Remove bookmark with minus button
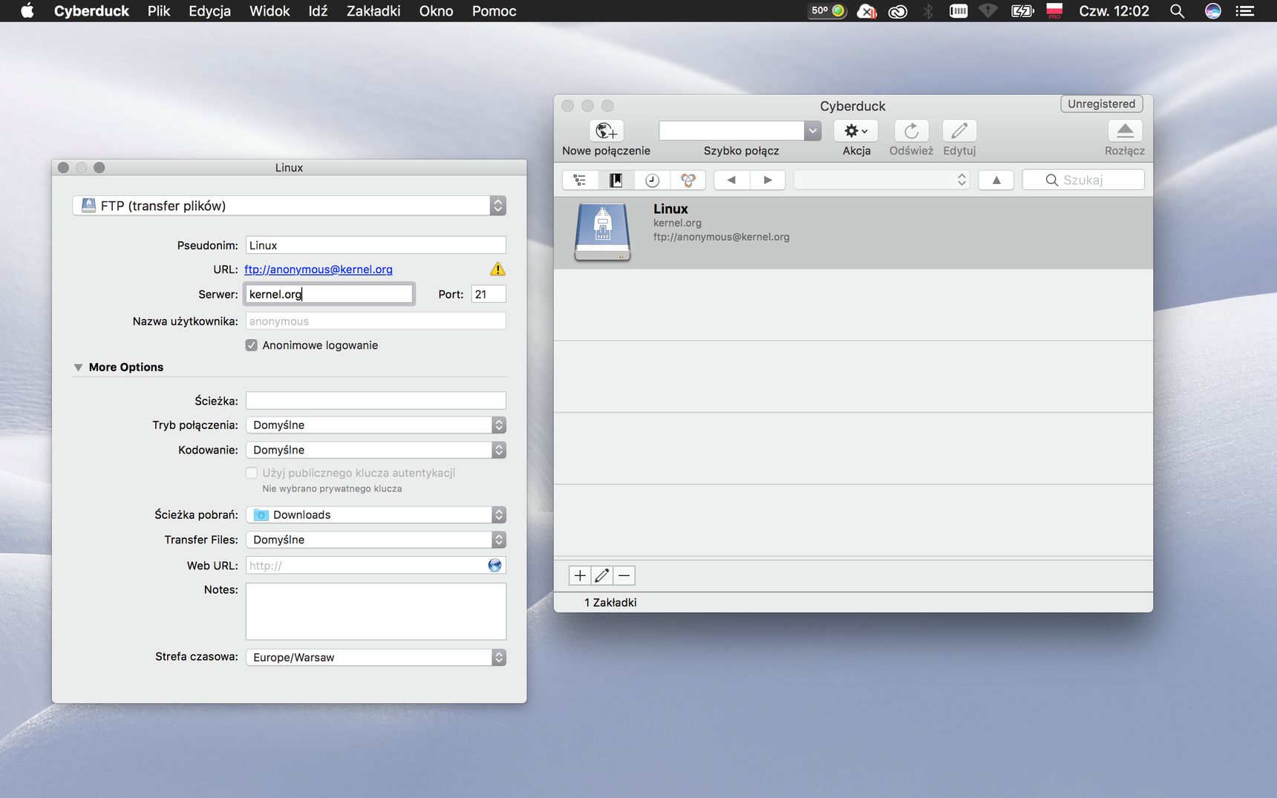The image size is (1277, 798). pyautogui.click(x=624, y=575)
